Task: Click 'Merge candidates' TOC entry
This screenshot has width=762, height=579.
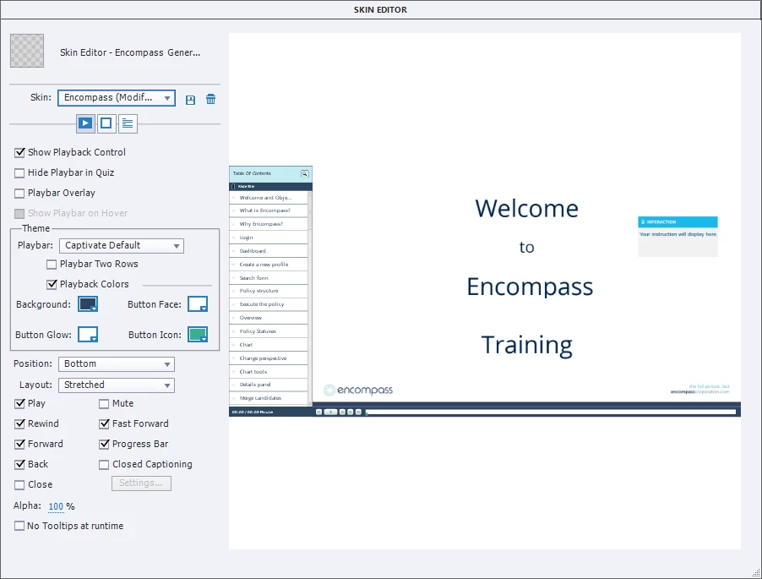Action: [x=269, y=398]
